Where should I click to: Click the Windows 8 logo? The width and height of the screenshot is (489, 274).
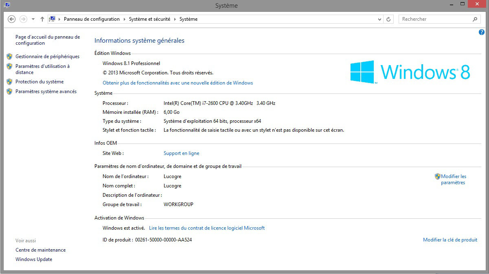point(410,72)
